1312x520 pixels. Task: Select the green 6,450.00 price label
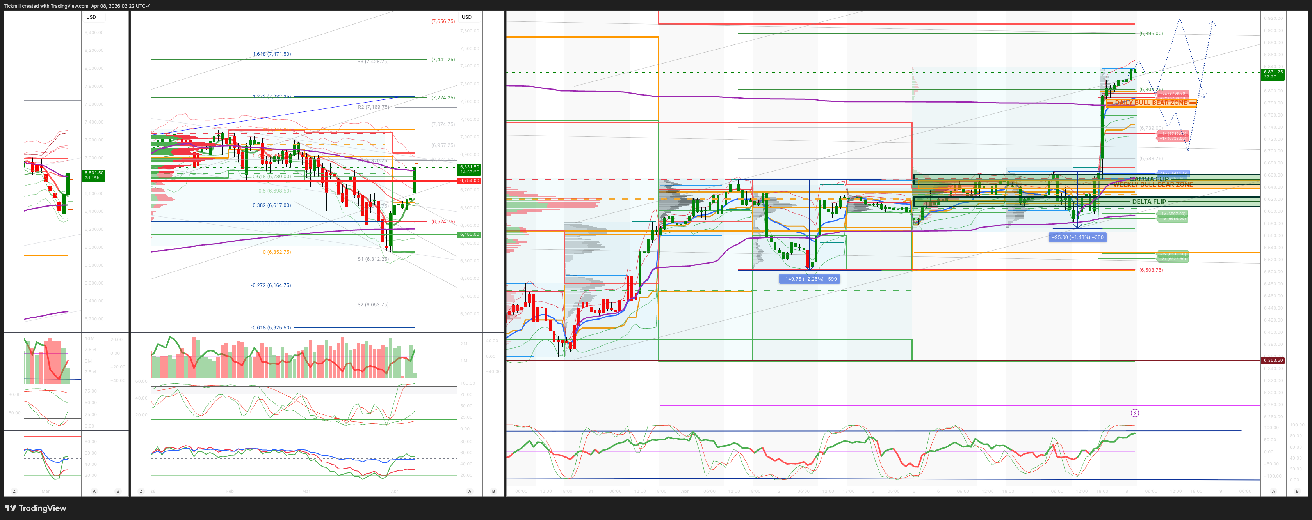click(x=469, y=235)
